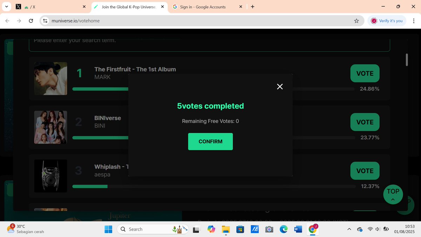The image size is (421, 237).
Task: Click the BINIverse title text
Action: click(x=108, y=118)
